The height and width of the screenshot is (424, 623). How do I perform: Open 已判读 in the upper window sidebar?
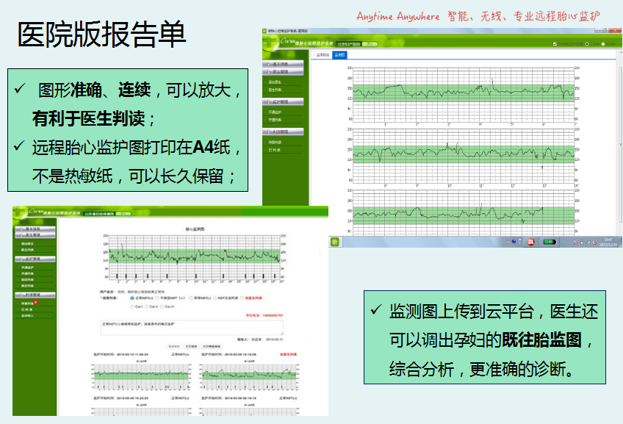click(x=274, y=150)
